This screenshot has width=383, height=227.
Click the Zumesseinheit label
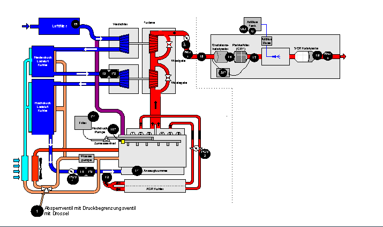[105, 143]
